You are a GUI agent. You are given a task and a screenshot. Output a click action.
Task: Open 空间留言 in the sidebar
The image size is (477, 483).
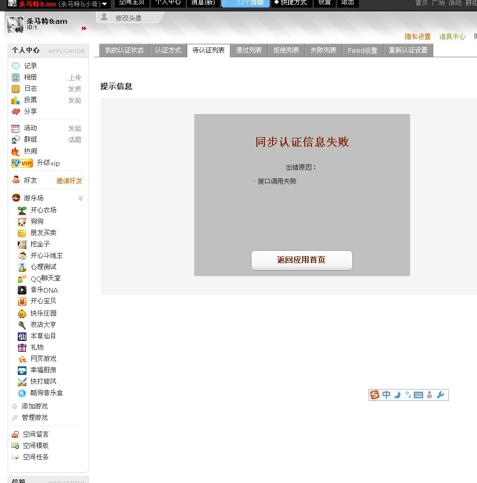click(36, 434)
